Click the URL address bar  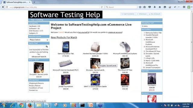click(54, 7)
